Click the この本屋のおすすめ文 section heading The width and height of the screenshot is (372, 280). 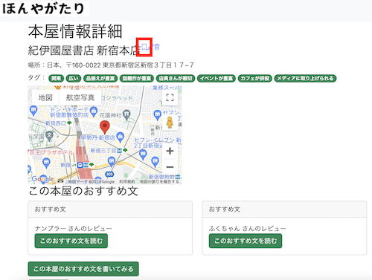click(x=83, y=191)
